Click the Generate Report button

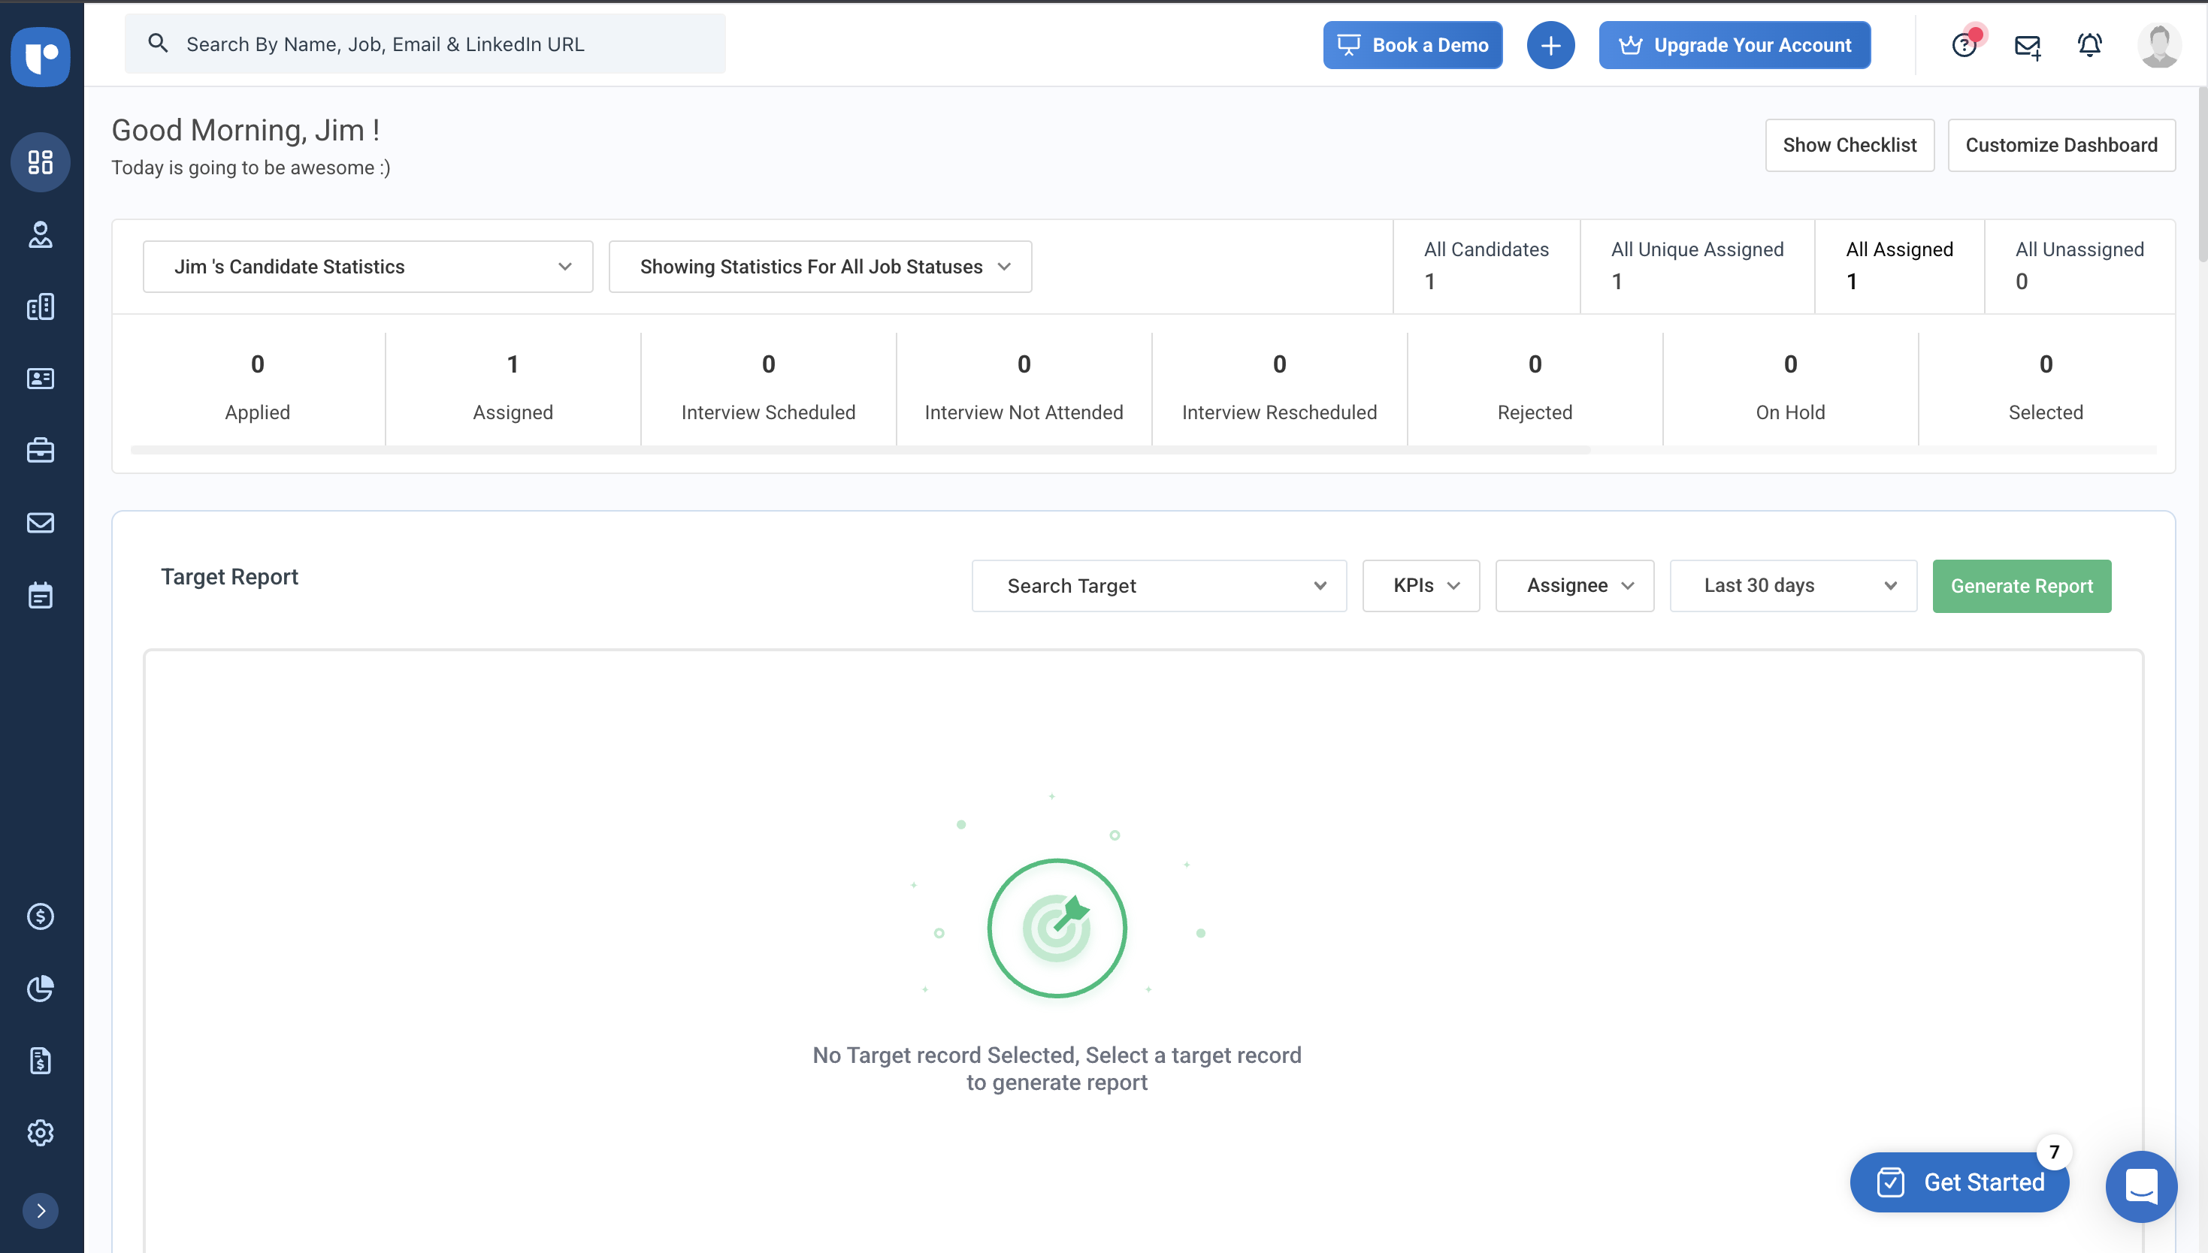click(x=2021, y=585)
